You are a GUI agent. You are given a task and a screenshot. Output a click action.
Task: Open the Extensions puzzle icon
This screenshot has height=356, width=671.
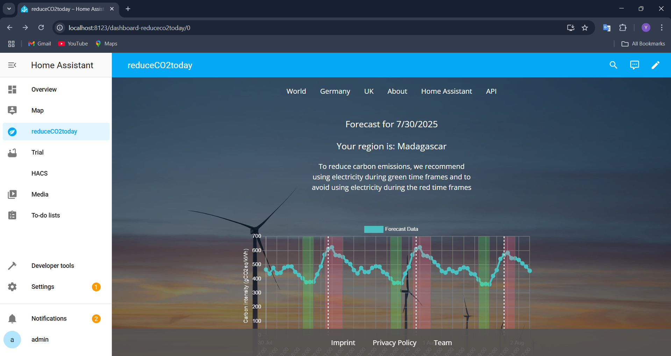[623, 28]
